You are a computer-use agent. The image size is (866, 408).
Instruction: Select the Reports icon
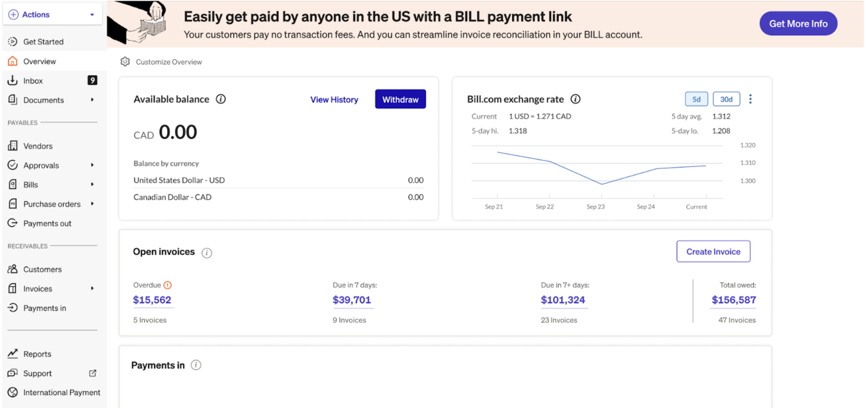[13, 353]
